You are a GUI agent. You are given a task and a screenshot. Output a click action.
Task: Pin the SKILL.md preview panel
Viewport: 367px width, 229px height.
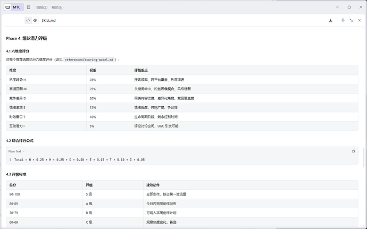pyautogui.click(x=343, y=20)
